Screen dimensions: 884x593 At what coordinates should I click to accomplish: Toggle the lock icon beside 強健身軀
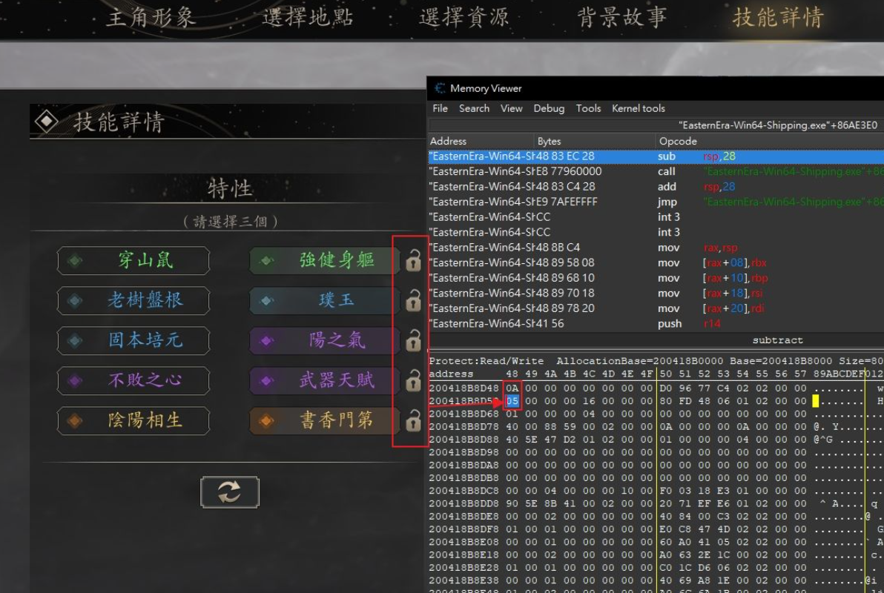pos(413,260)
